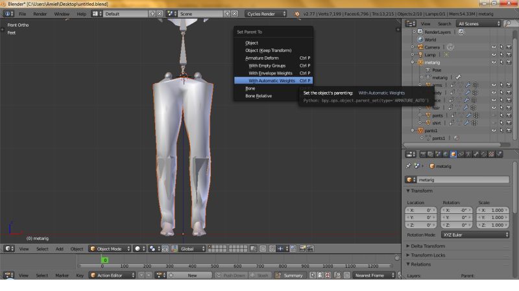Collapse the metarig tree in outliner
This screenshot has height=291, width=519.
(413, 62)
